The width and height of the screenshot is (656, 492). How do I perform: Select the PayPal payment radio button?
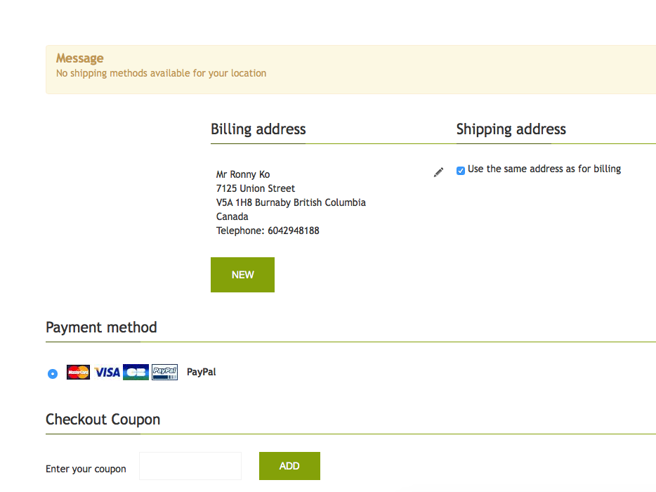(53, 373)
